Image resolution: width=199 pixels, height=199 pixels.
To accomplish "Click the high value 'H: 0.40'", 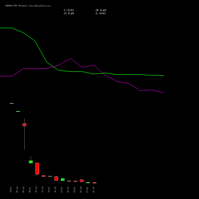I will pos(101,10).
